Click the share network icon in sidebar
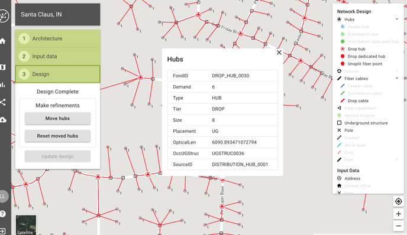 [x=2, y=102]
